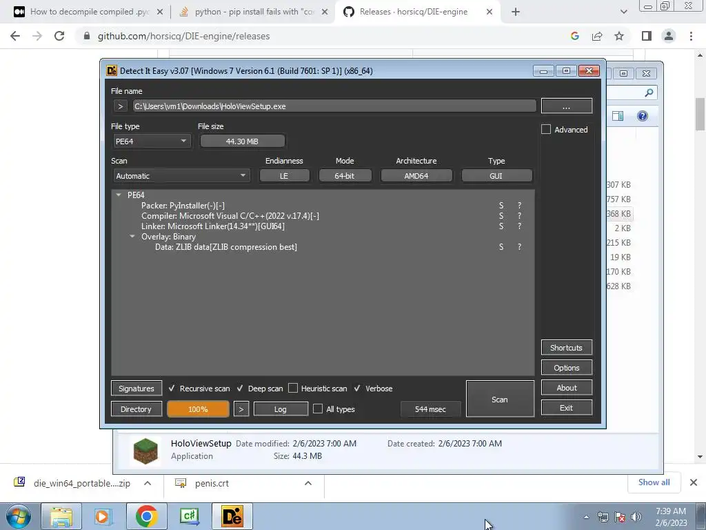
Task: Open the Signatures button
Action: tap(137, 389)
